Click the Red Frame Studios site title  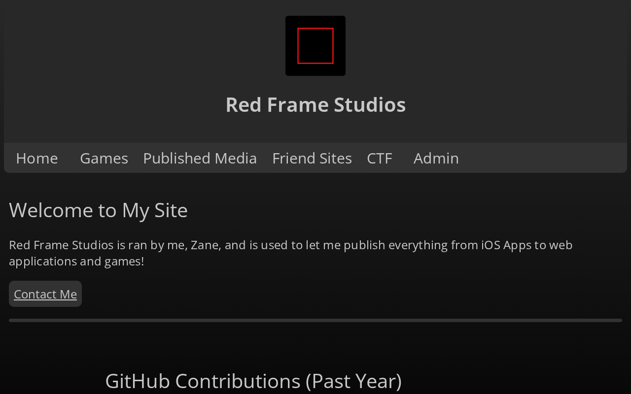pos(315,104)
